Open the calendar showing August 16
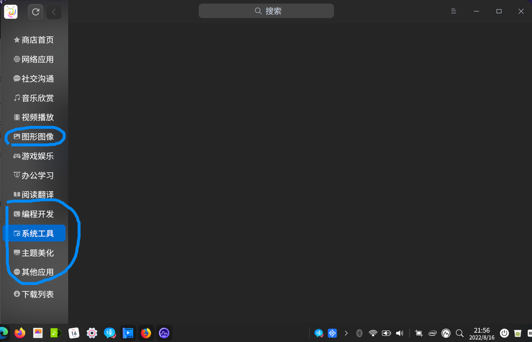Image resolution: width=532 pixels, height=342 pixels. point(74,333)
